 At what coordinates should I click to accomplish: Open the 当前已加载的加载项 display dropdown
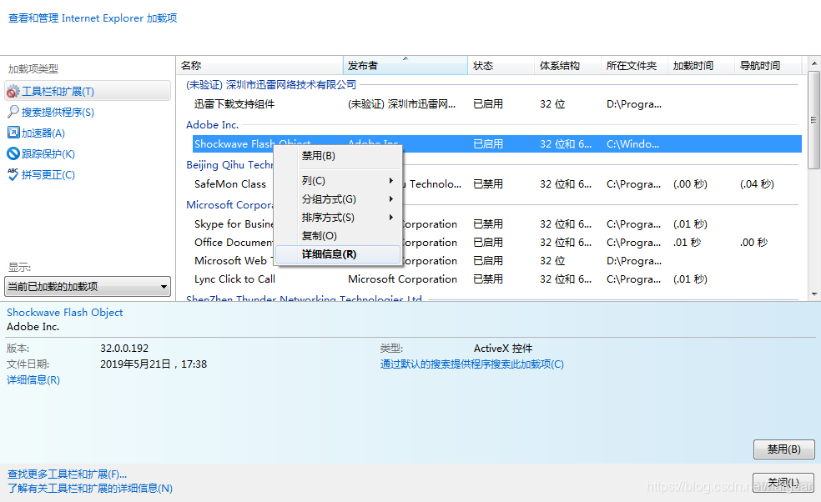click(88, 286)
